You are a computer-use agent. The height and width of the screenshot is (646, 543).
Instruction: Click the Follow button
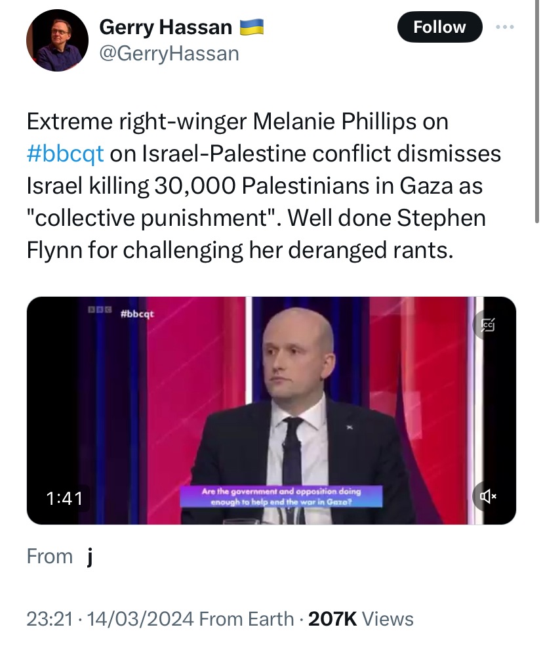point(439,27)
